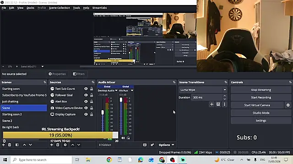The image size is (293, 164).
Task: Mute the Mic/Aux speaker icon
Action: [x=123, y=138]
